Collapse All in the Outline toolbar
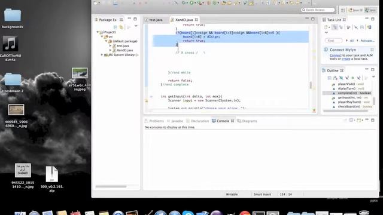 [x=329, y=78]
